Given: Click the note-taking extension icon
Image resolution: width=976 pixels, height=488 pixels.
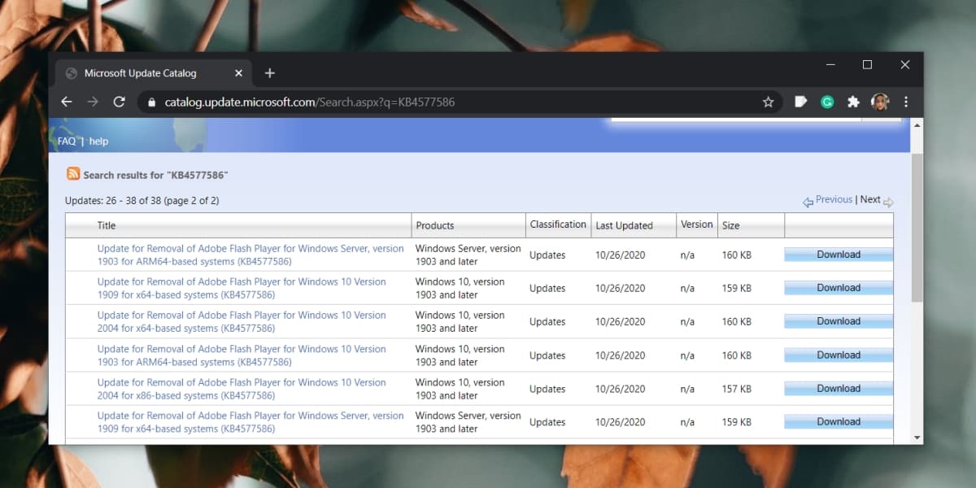Looking at the screenshot, I should (801, 102).
